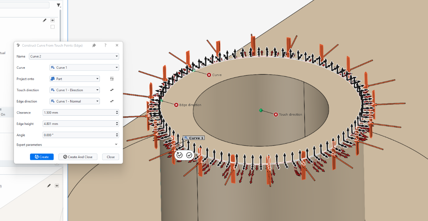Screen dimensions: 428x221
Task: Click the Edge height stepper arrows
Action: pos(117,124)
